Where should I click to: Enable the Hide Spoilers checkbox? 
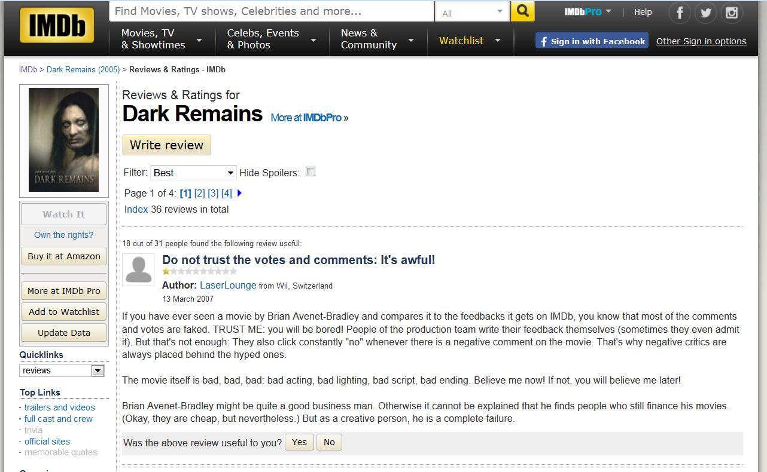point(311,172)
